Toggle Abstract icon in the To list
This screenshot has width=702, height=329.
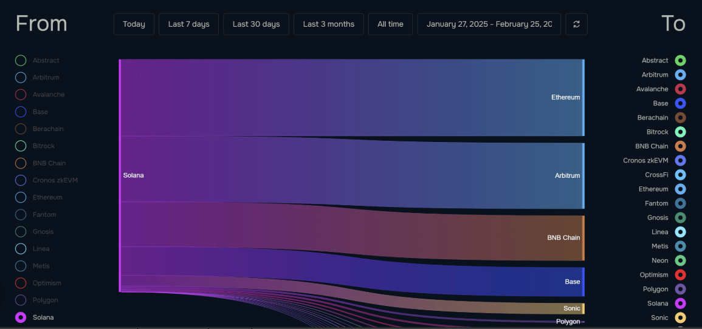click(x=680, y=61)
